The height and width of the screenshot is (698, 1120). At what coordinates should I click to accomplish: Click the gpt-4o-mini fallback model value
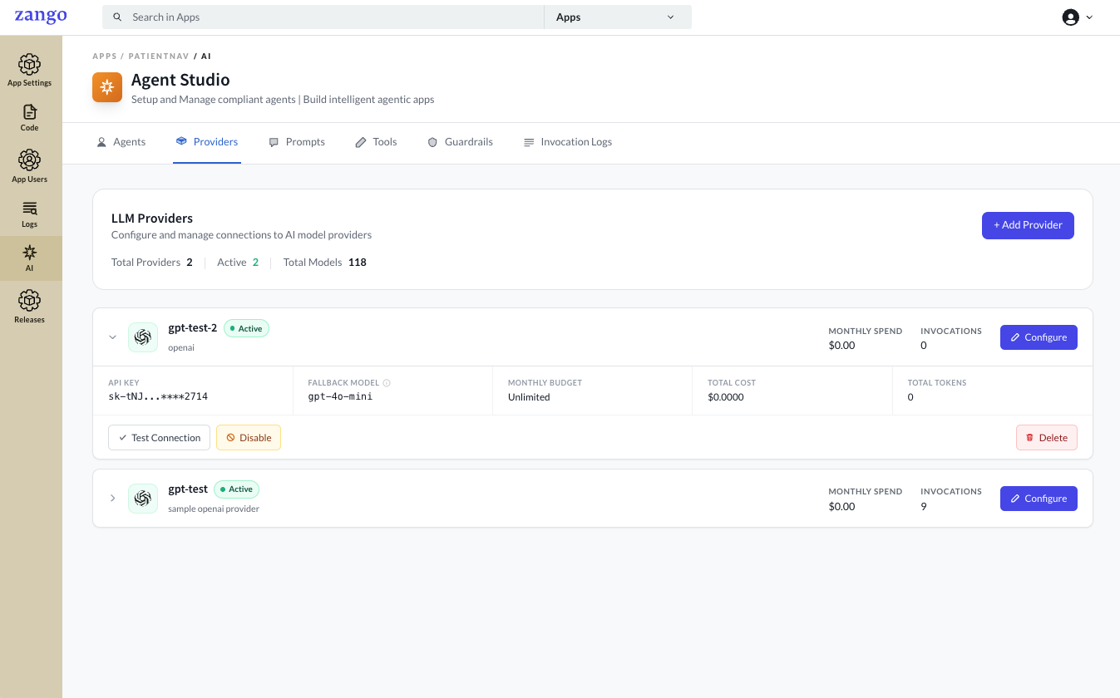[340, 397]
